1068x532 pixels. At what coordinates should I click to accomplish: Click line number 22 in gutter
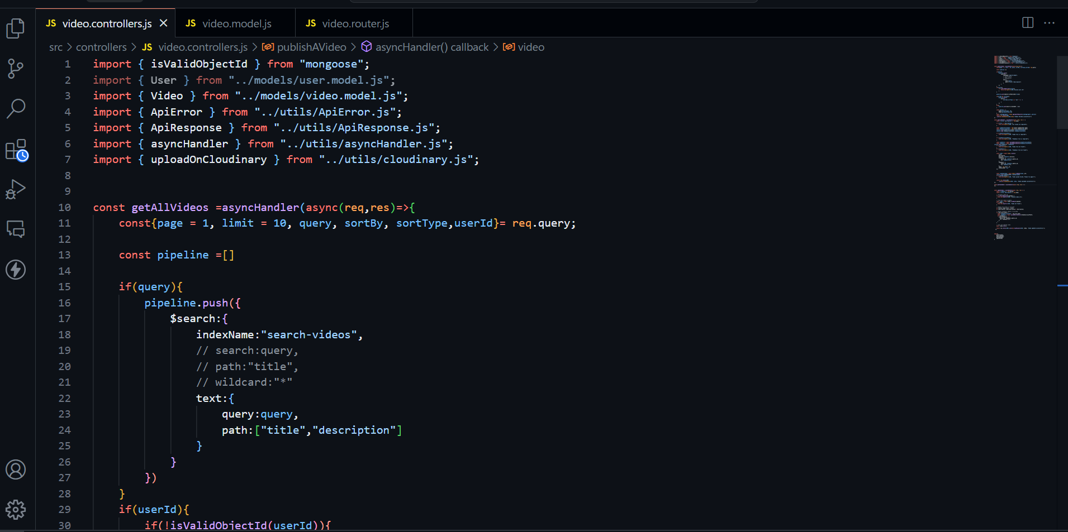(x=64, y=399)
